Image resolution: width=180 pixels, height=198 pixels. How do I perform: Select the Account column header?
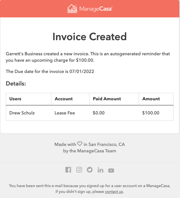[70, 99]
